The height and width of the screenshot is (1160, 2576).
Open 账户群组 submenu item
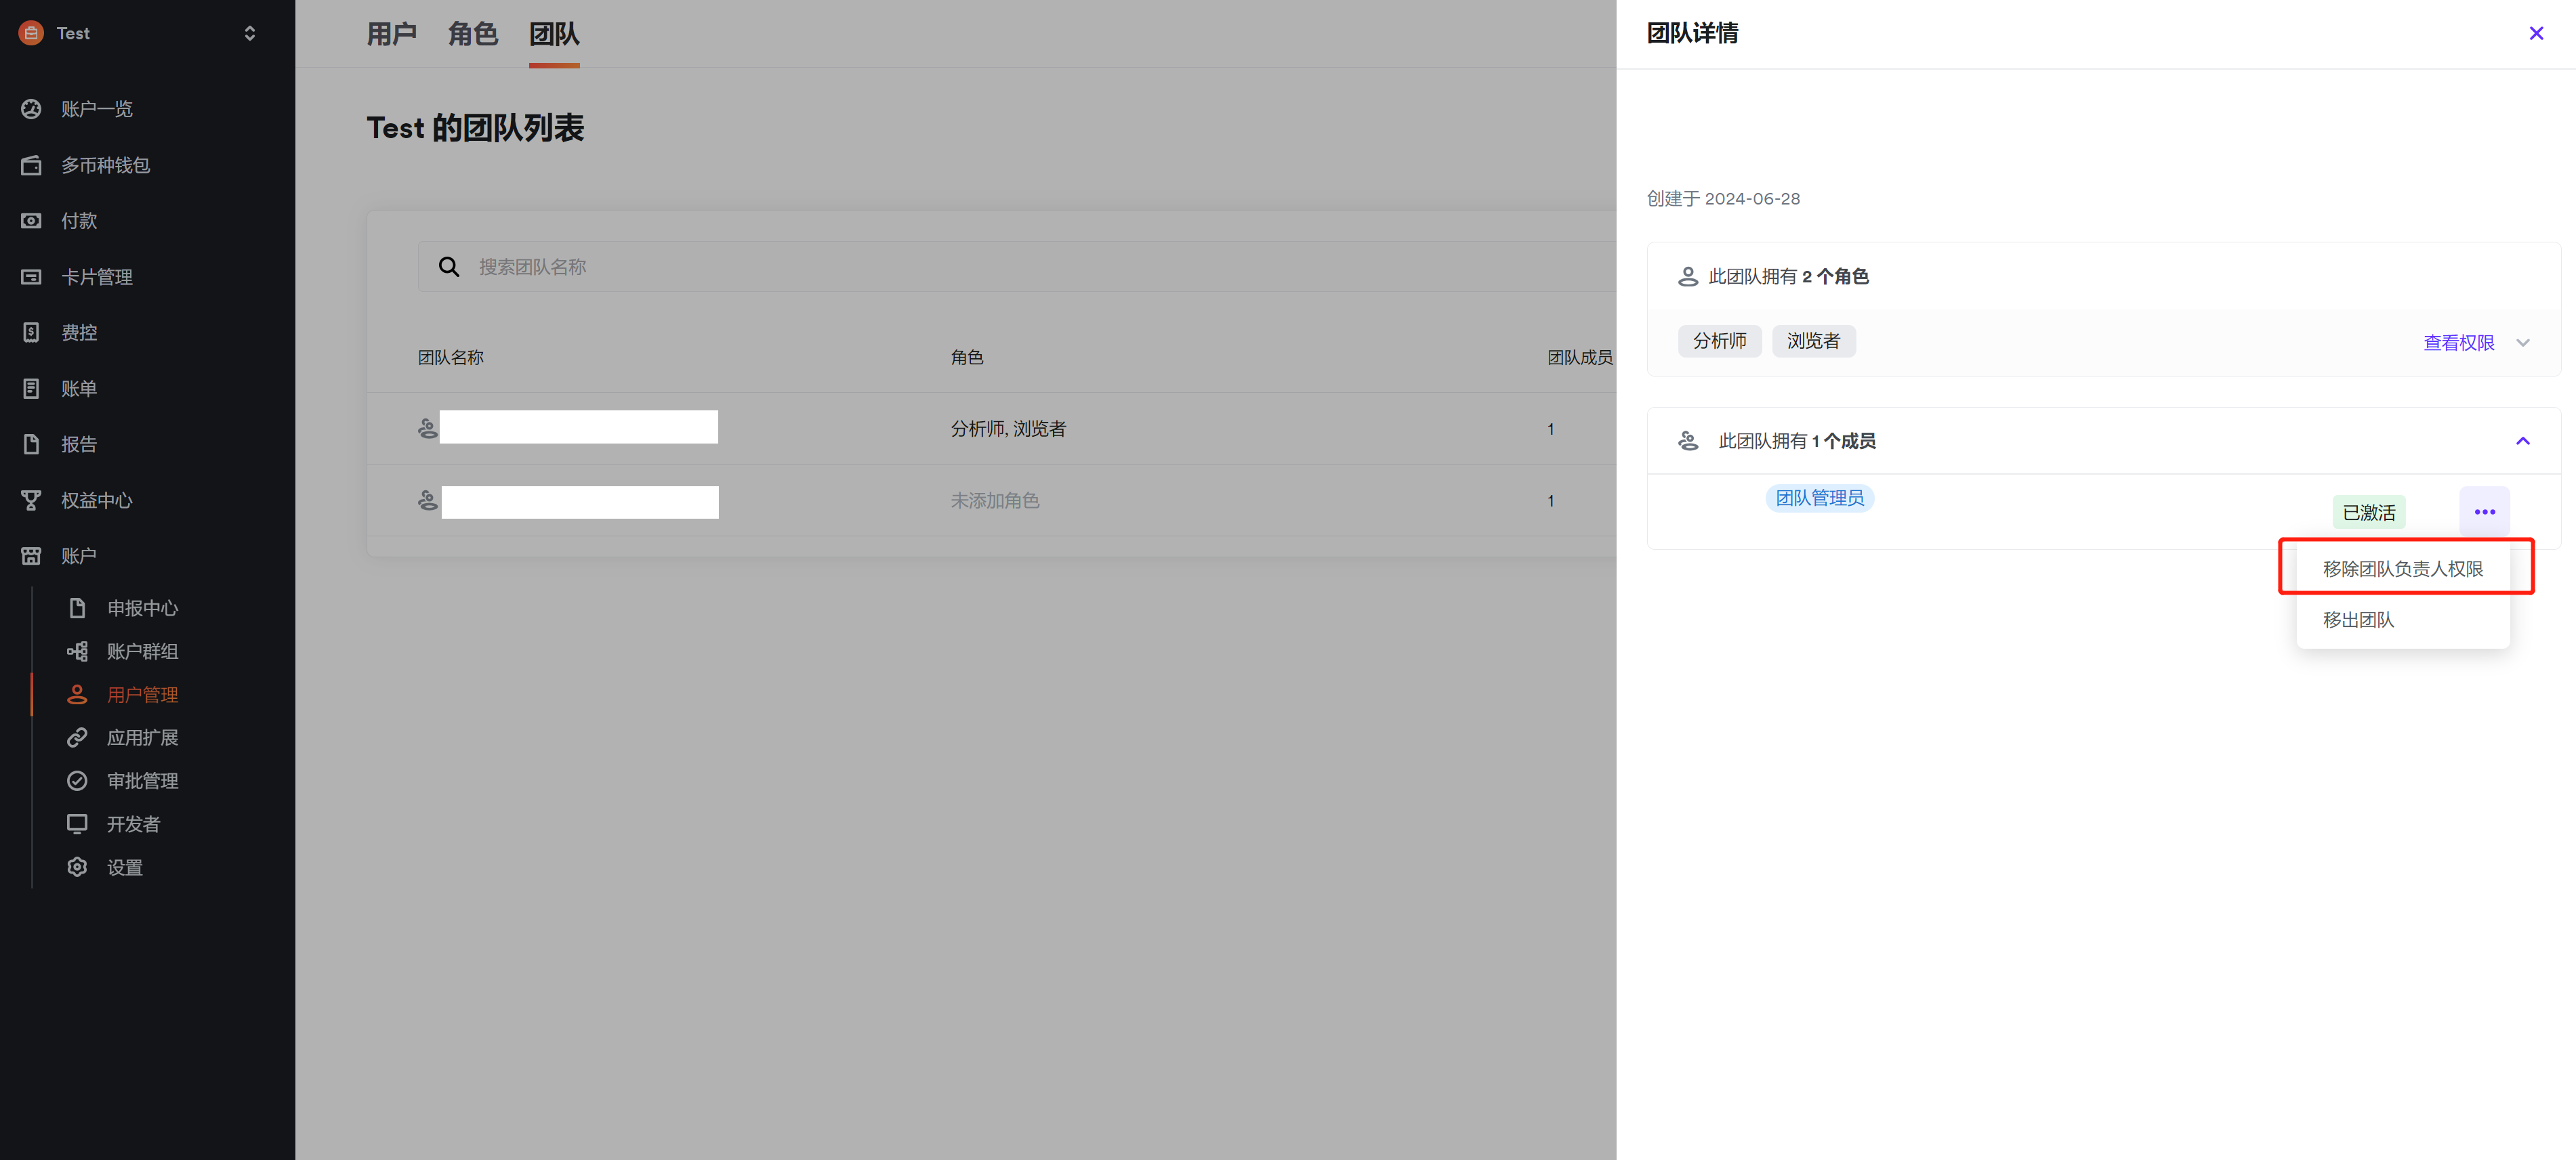coord(143,651)
